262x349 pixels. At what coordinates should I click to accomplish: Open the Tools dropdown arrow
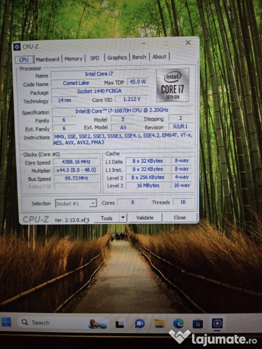coord(123,218)
